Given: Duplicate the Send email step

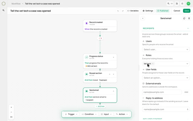Looking at the screenshot, I should click(184, 18).
